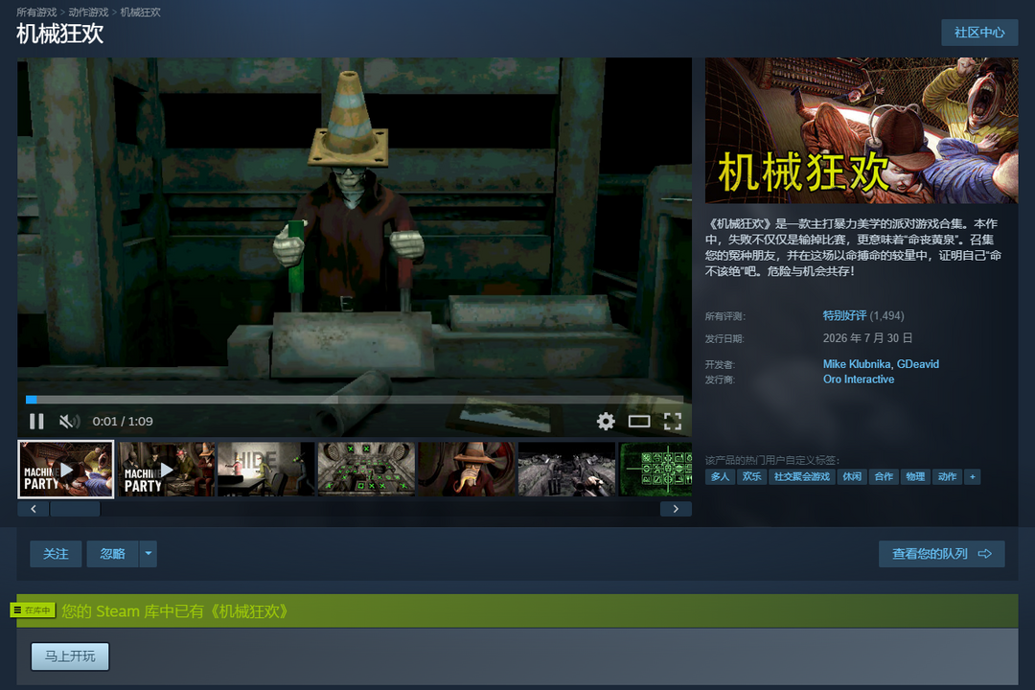Select the 社交聚会游戏 tag
This screenshot has width=1035, height=690.
coord(802,476)
